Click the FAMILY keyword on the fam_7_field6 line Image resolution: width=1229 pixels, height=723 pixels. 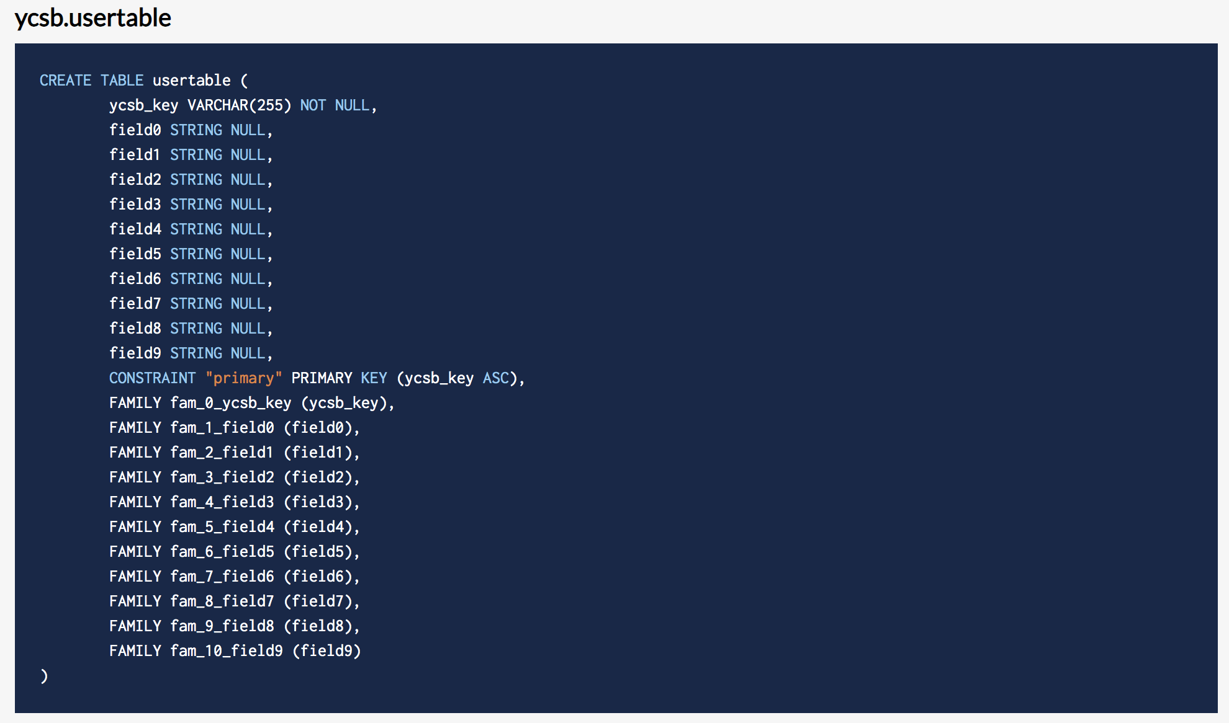pos(135,577)
